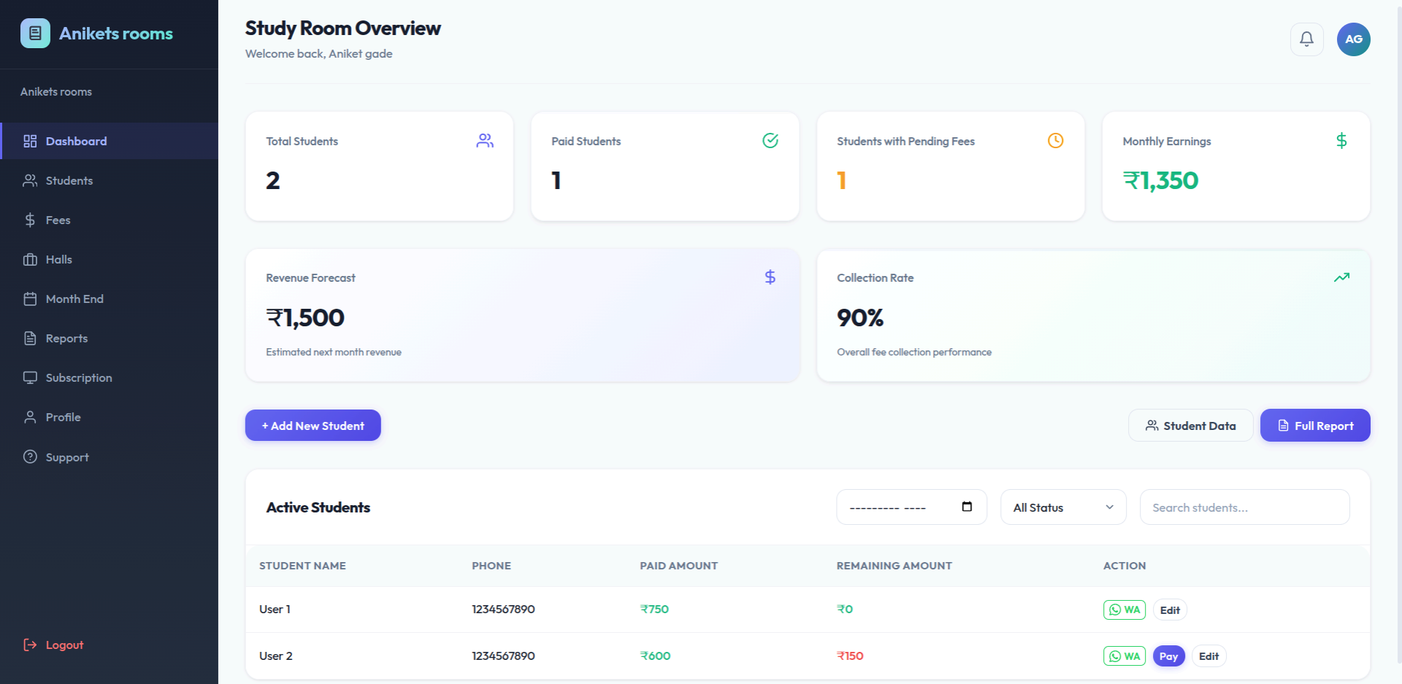Click the Dashboard grid icon in sidebar
Viewport: 1402px width, 684px height.
pyautogui.click(x=30, y=141)
